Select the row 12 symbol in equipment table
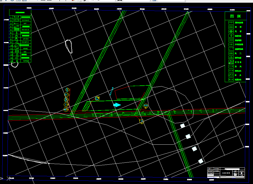 click(17, 51)
